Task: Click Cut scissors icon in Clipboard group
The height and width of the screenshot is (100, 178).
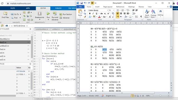Action: pos(85,11)
